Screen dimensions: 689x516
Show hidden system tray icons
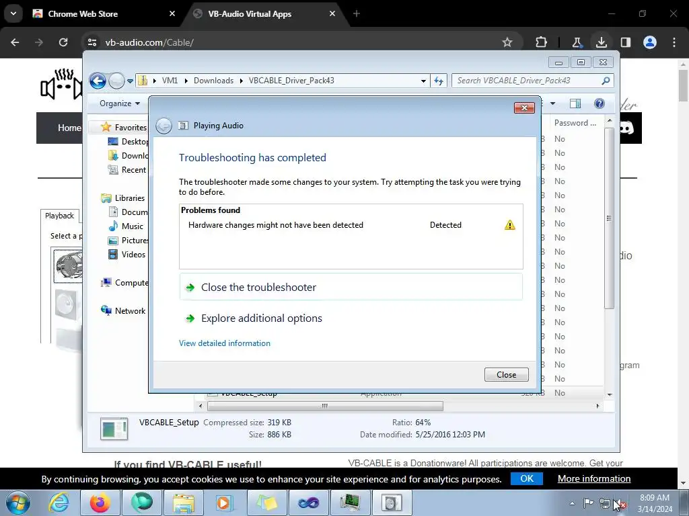tap(572, 503)
